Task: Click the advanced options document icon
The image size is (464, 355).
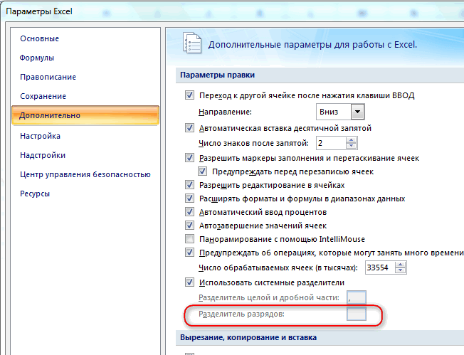Action: tap(192, 43)
